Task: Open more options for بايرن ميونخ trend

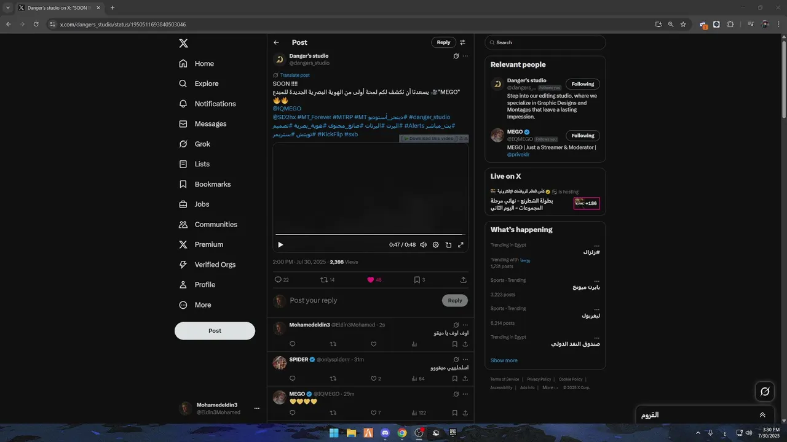Action: pyautogui.click(x=596, y=281)
